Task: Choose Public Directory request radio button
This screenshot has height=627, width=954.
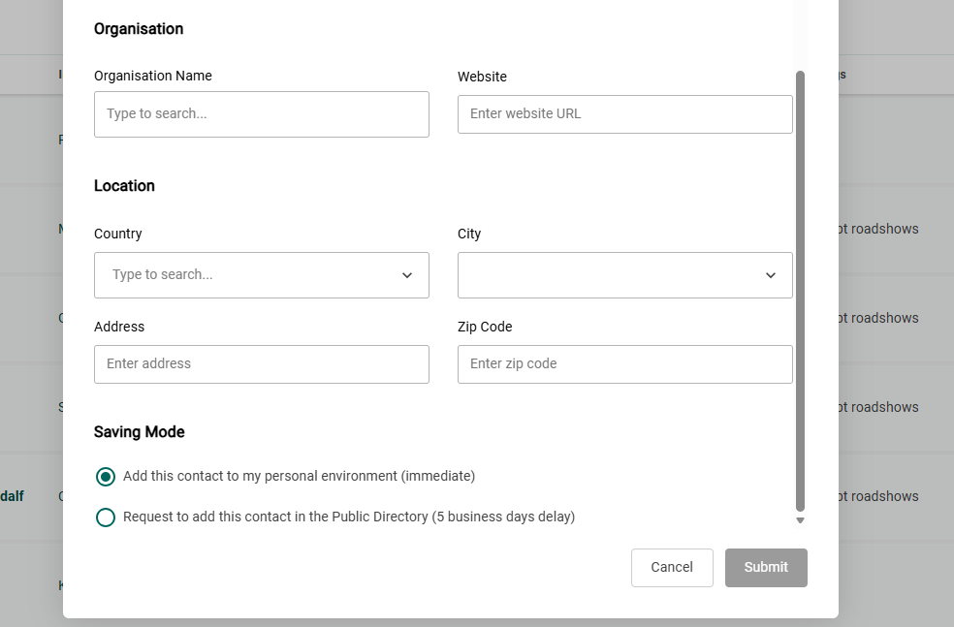Action: coord(106,517)
